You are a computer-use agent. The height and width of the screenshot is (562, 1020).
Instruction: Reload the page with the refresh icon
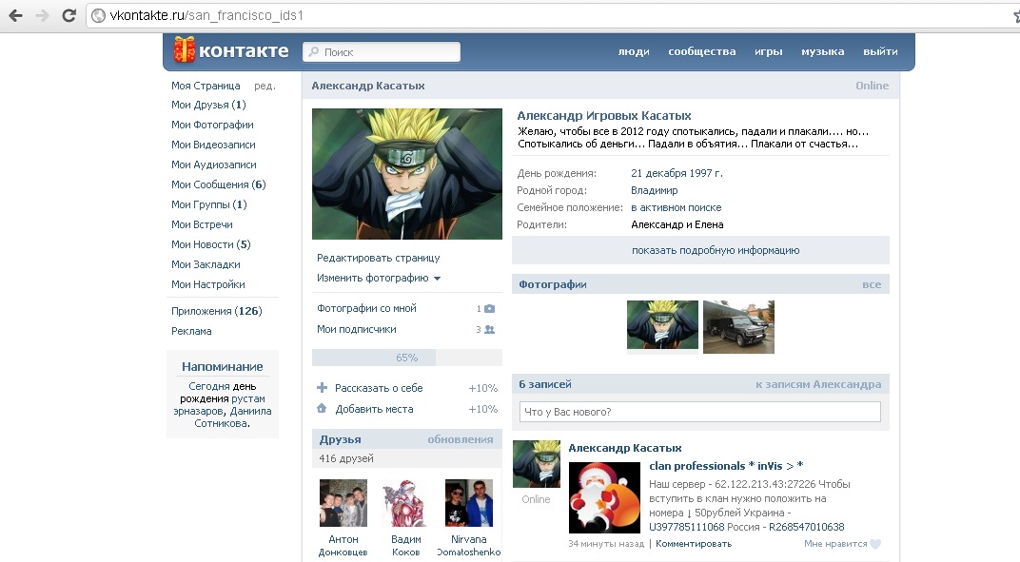69,16
